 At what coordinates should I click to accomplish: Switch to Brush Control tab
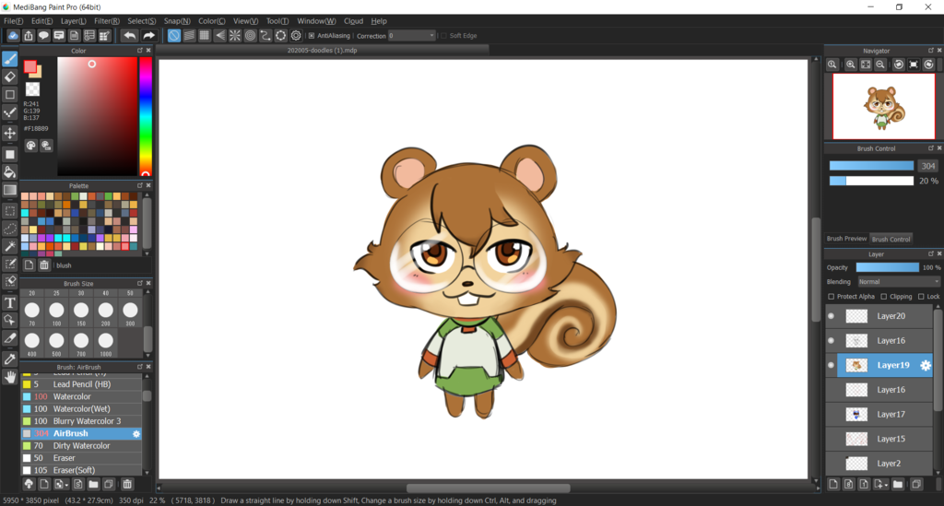tap(891, 239)
